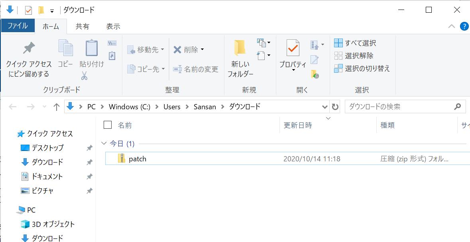The image size is (470, 242).
Task: Click the Back arrow navigation button
Action: coord(13,107)
